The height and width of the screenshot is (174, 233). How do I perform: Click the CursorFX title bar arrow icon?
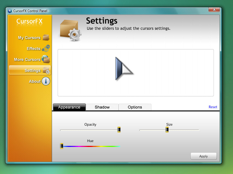[x=10, y=11]
